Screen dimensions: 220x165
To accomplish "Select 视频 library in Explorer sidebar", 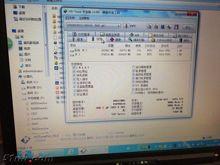I will [x=24, y=48].
